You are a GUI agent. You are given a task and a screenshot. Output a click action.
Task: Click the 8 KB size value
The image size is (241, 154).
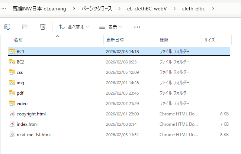pos(224,135)
